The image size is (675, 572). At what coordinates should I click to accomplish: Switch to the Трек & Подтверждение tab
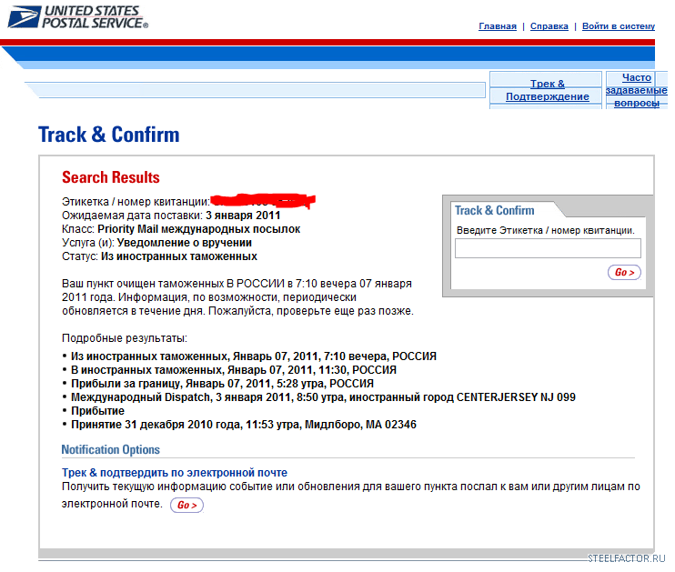pos(547,90)
